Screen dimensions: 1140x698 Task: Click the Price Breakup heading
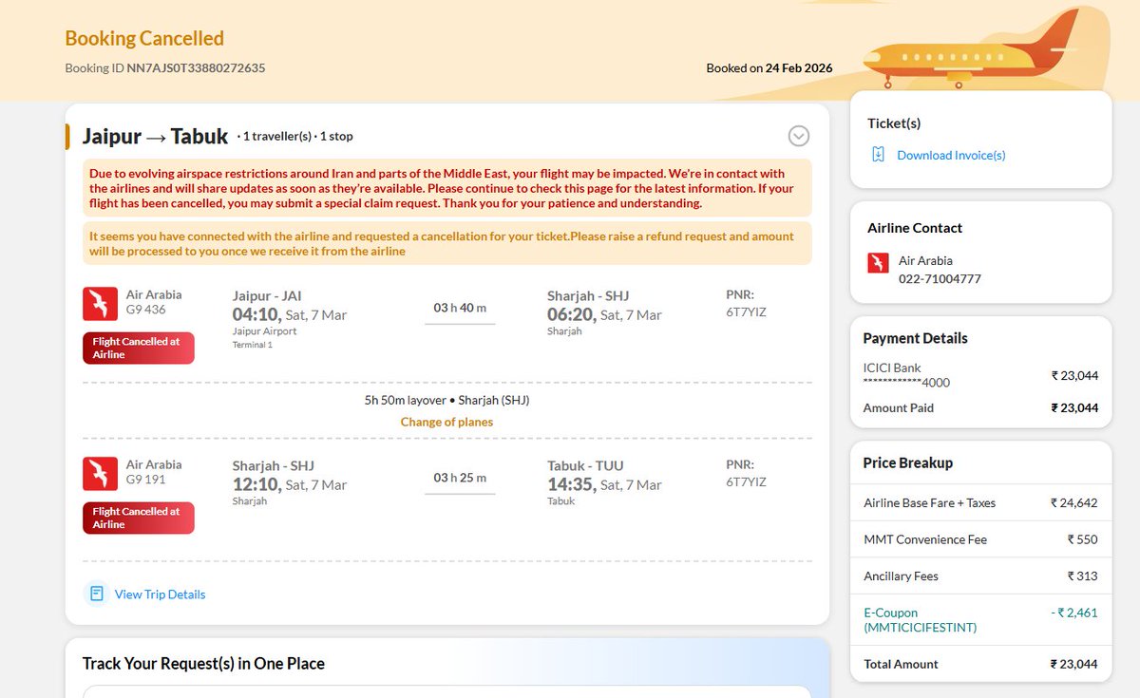pyautogui.click(x=907, y=463)
